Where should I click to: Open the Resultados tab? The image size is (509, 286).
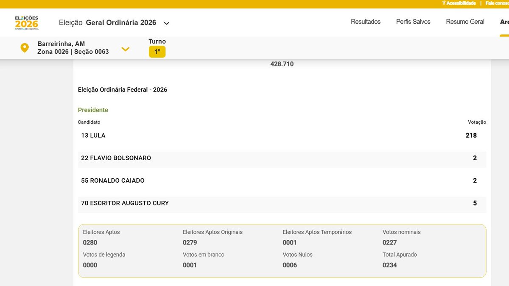[x=366, y=22]
